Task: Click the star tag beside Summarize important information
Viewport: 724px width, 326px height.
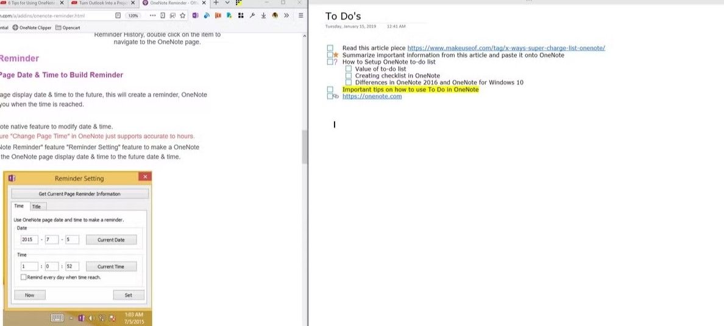Action: click(336, 55)
